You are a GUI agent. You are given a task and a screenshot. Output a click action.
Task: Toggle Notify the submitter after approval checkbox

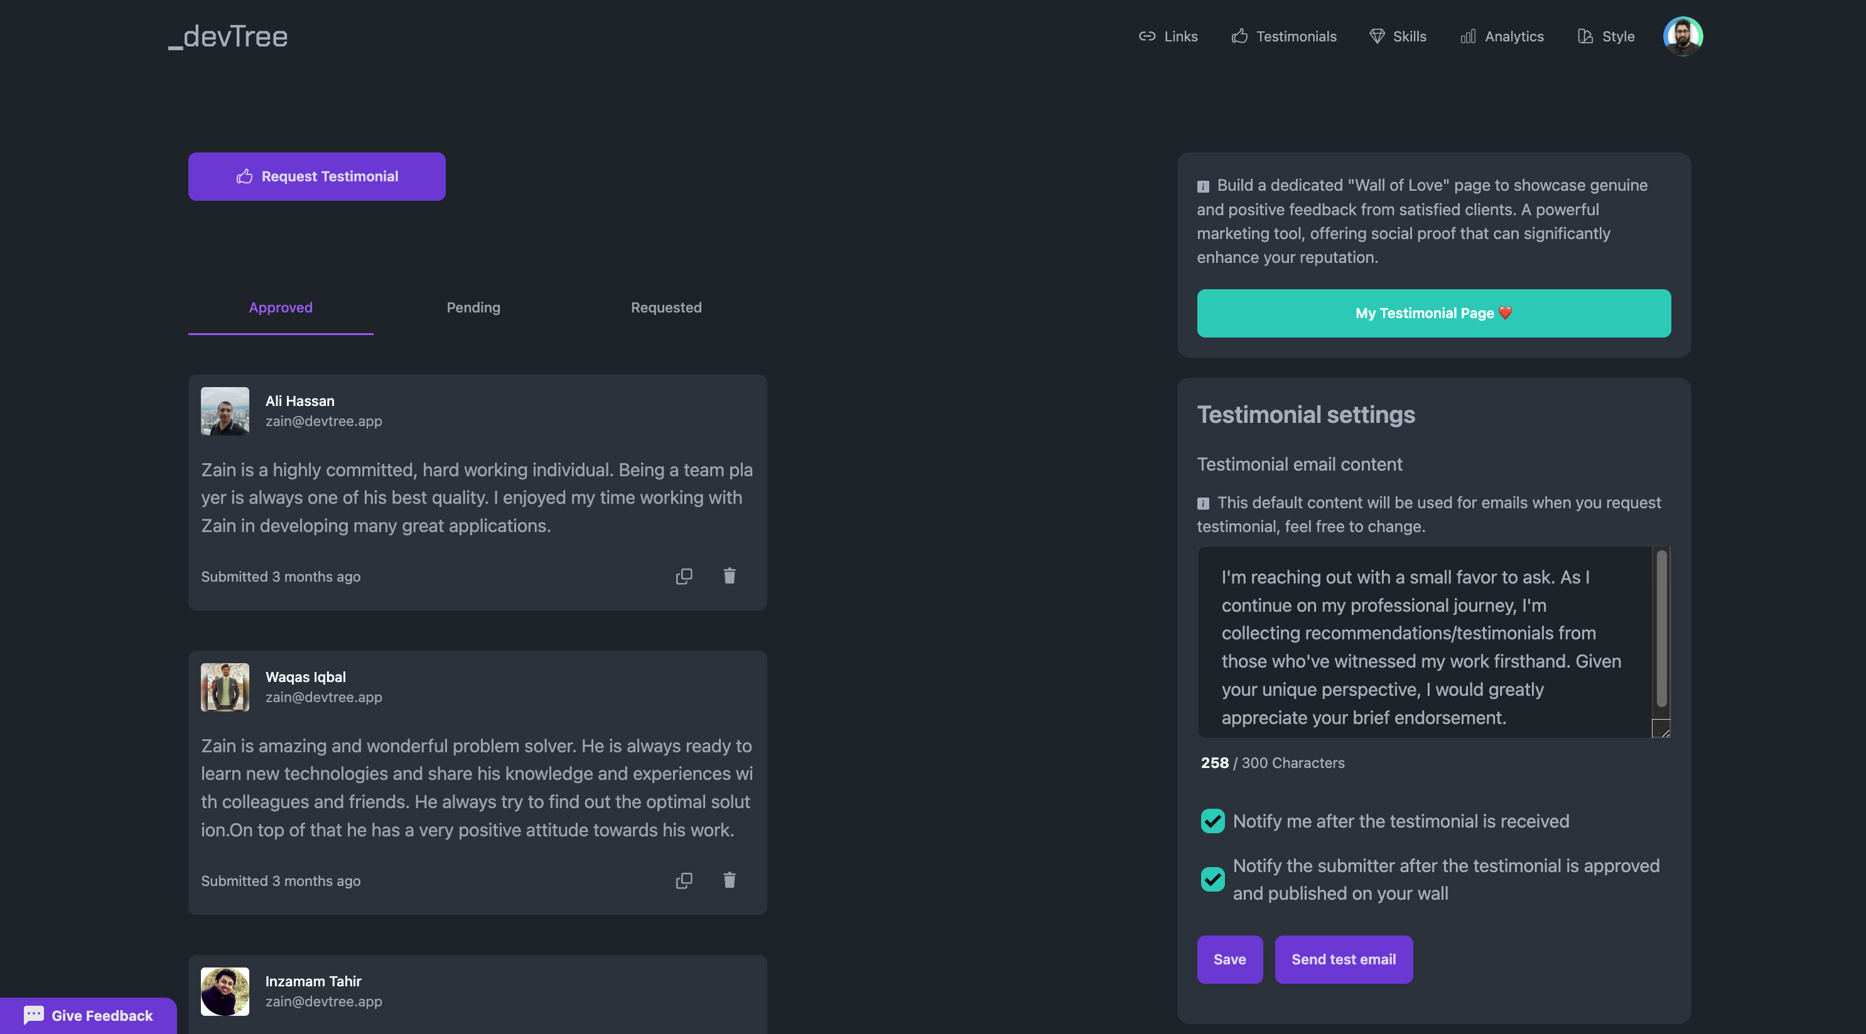point(1212,879)
